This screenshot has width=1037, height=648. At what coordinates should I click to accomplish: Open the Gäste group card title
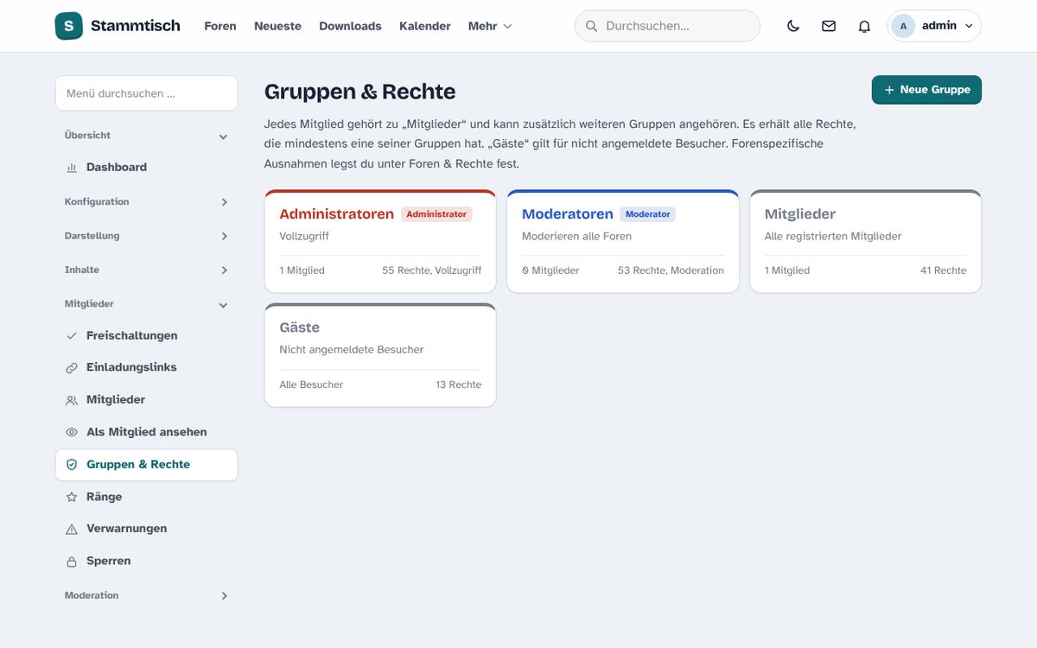point(300,327)
